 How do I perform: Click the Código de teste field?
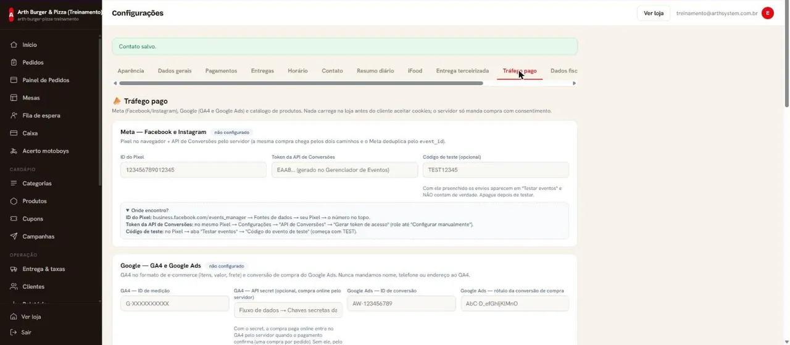click(496, 170)
